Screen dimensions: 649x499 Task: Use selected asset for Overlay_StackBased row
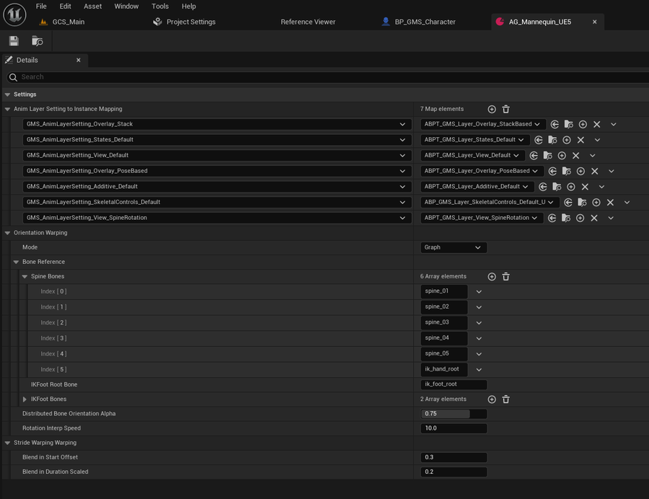coord(555,124)
